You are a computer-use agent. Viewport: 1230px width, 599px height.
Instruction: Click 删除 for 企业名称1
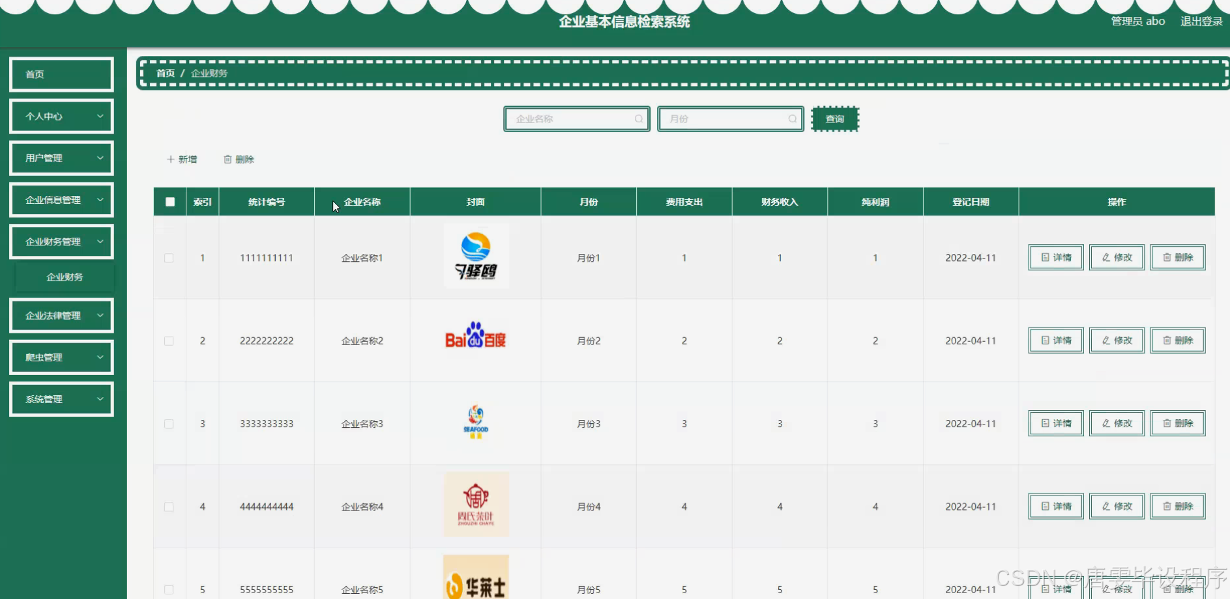pyautogui.click(x=1178, y=258)
